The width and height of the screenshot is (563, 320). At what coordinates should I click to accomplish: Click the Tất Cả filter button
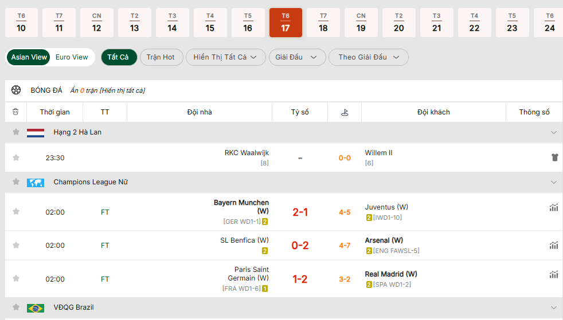click(119, 57)
